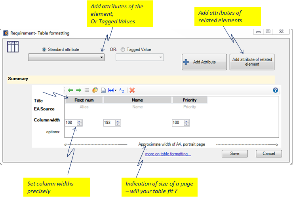Select the Tagged Value radio button
This screenshot has height=197, width=293.
pyautogui.click(x=123, y=49)
